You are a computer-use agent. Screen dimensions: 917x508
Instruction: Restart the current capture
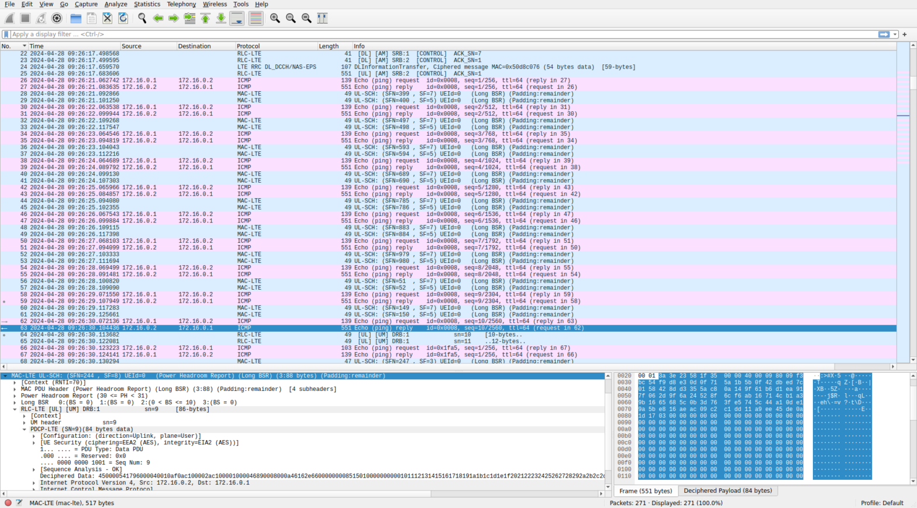41,18
